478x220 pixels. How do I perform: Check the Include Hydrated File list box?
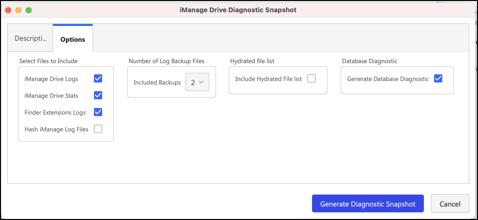click(x=312, y=79)
